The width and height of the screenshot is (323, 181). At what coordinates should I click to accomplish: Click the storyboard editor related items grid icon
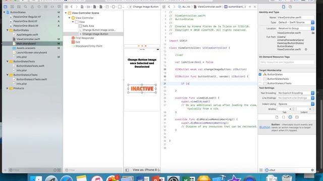tap(66, 7)
